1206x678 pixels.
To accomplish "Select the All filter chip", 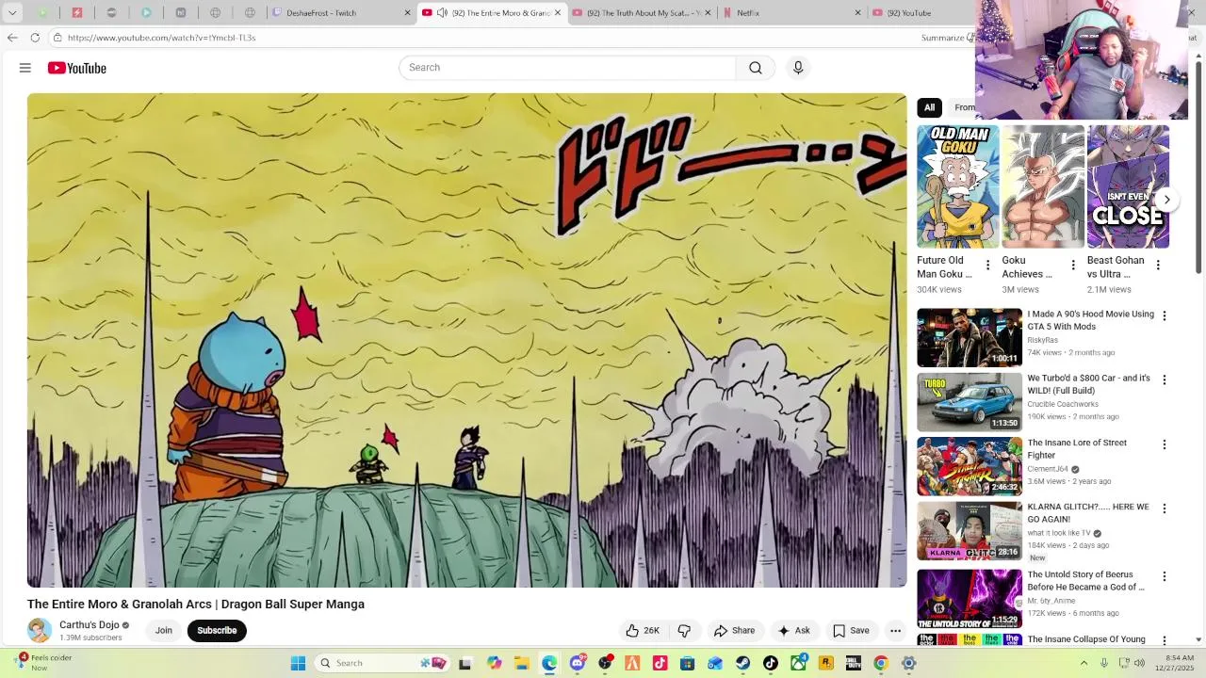I will (x=929, y=107).
